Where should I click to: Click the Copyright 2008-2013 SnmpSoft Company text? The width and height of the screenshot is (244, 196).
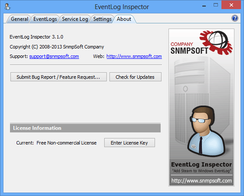coord(56,47)
